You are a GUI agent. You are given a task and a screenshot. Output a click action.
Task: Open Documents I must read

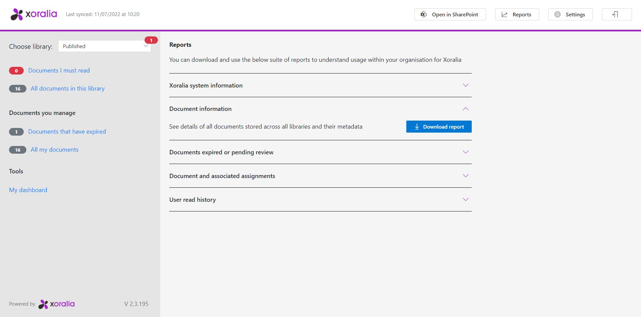point(59,70)
